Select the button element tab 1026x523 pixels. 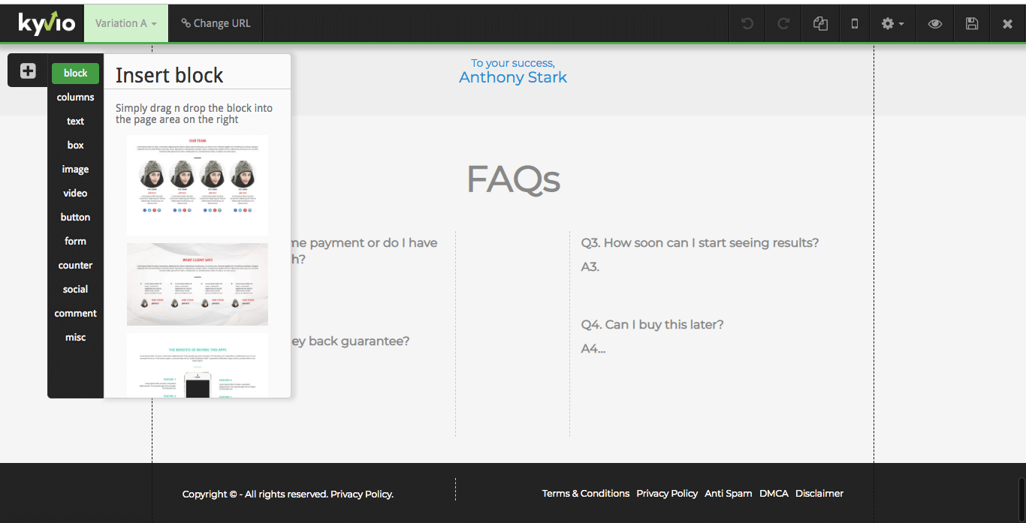pyautogui.click(x=75, y=217)
